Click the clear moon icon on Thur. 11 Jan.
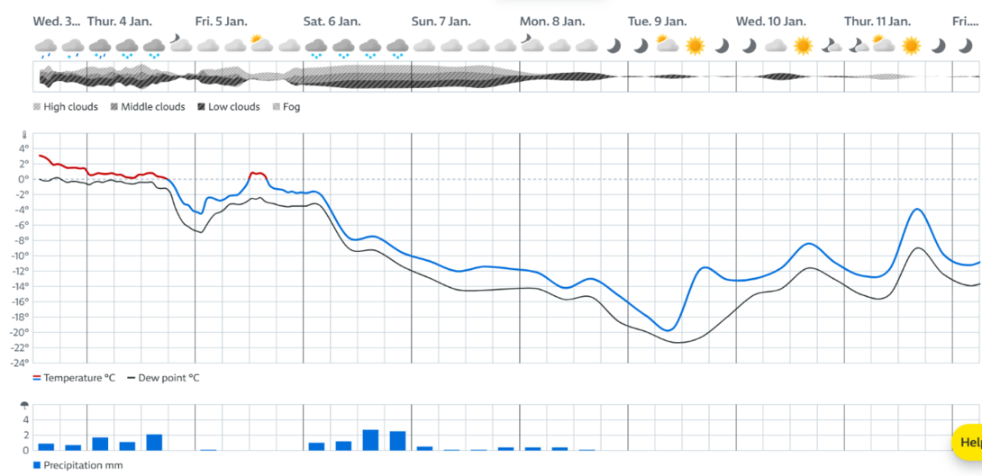The height and width of the screenshot is (476, 982). coord(938,46)
